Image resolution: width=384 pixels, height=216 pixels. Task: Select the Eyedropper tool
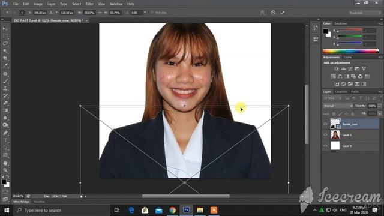(5, 65)
